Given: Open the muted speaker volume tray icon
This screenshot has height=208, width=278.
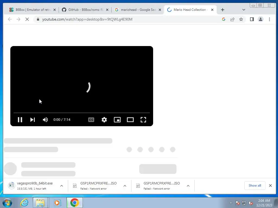Looking at the screenshot, I should coord(251,203).
